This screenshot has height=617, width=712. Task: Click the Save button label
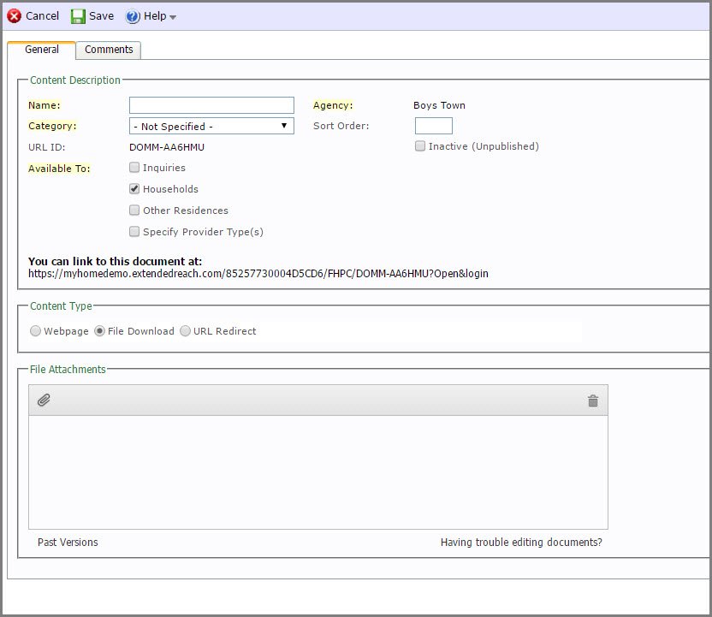[x=101, y=16]
